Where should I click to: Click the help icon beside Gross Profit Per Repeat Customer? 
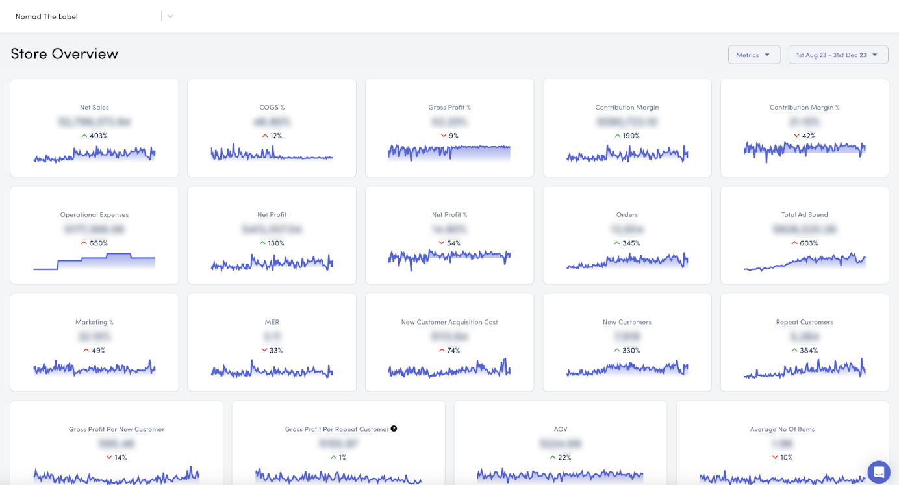coord(394,429)
